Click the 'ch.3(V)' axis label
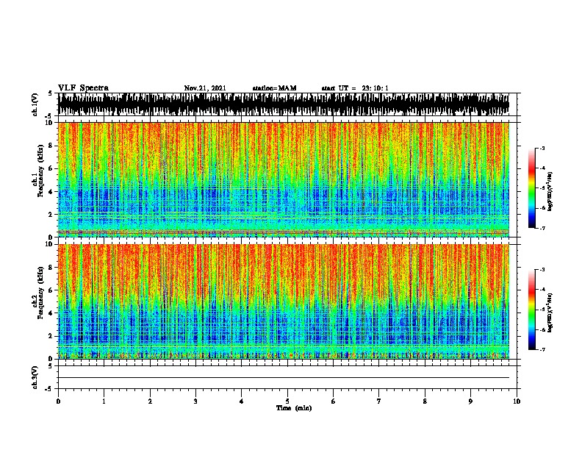 (x=35, y=377)
